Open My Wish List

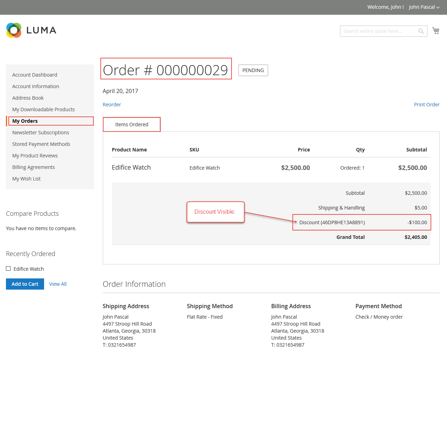[x=26, y=179]
